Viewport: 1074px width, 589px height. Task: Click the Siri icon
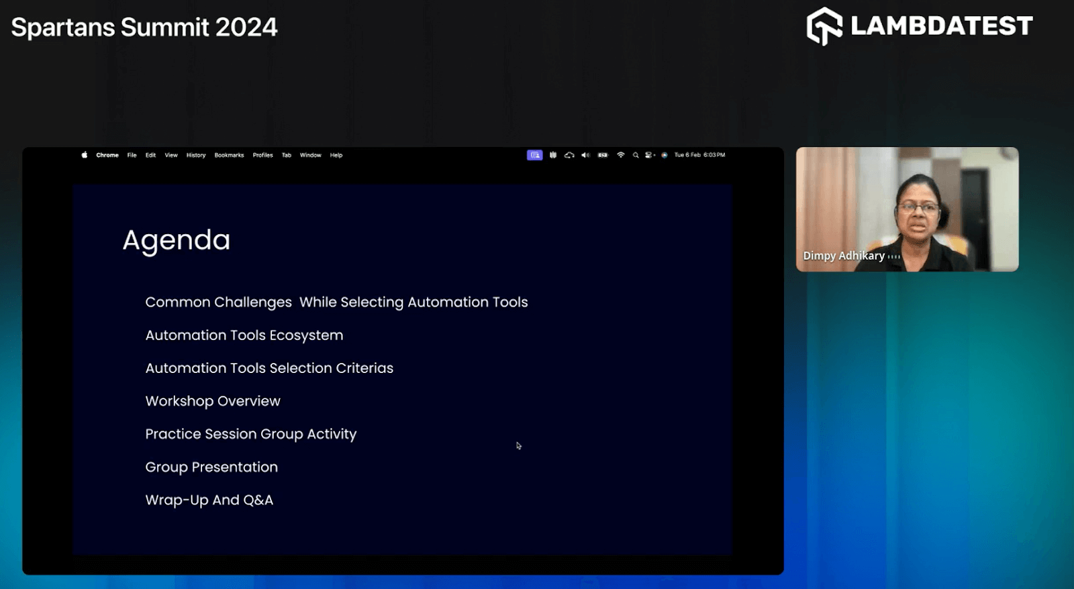(665, 155)
